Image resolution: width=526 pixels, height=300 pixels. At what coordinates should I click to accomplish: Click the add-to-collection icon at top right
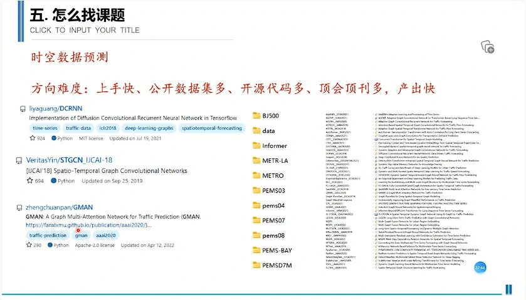click(487, 47)
